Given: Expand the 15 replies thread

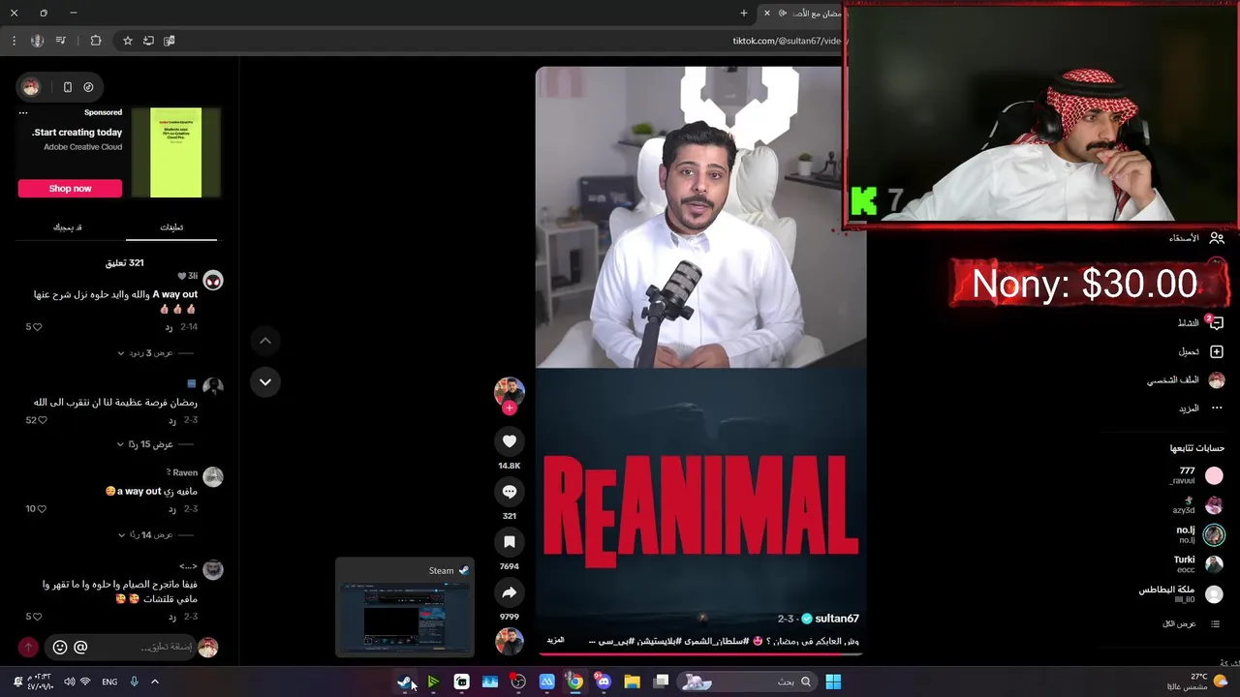Looking at the screenshot, I should [x=145, y=444].
